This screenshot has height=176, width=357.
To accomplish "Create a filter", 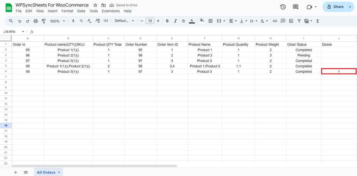I will click(299, 21).
